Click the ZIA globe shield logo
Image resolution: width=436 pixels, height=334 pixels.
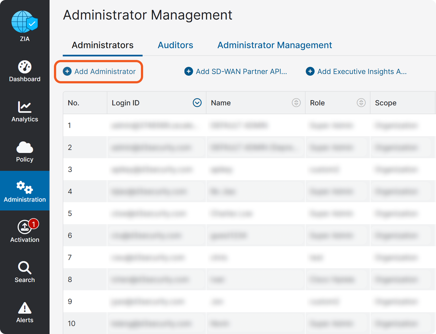[24, 22]
